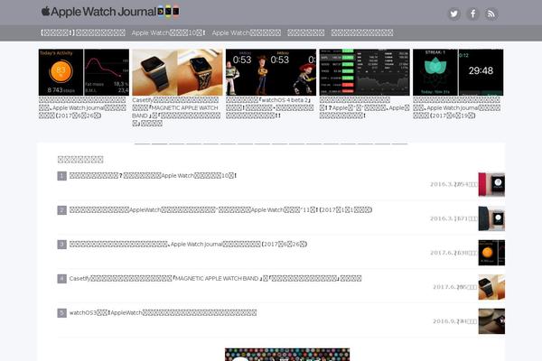Image resolution: width=542 pixels, height=361 pixels.
Task: Click rank number 4 badge
Action: (61, 279)
